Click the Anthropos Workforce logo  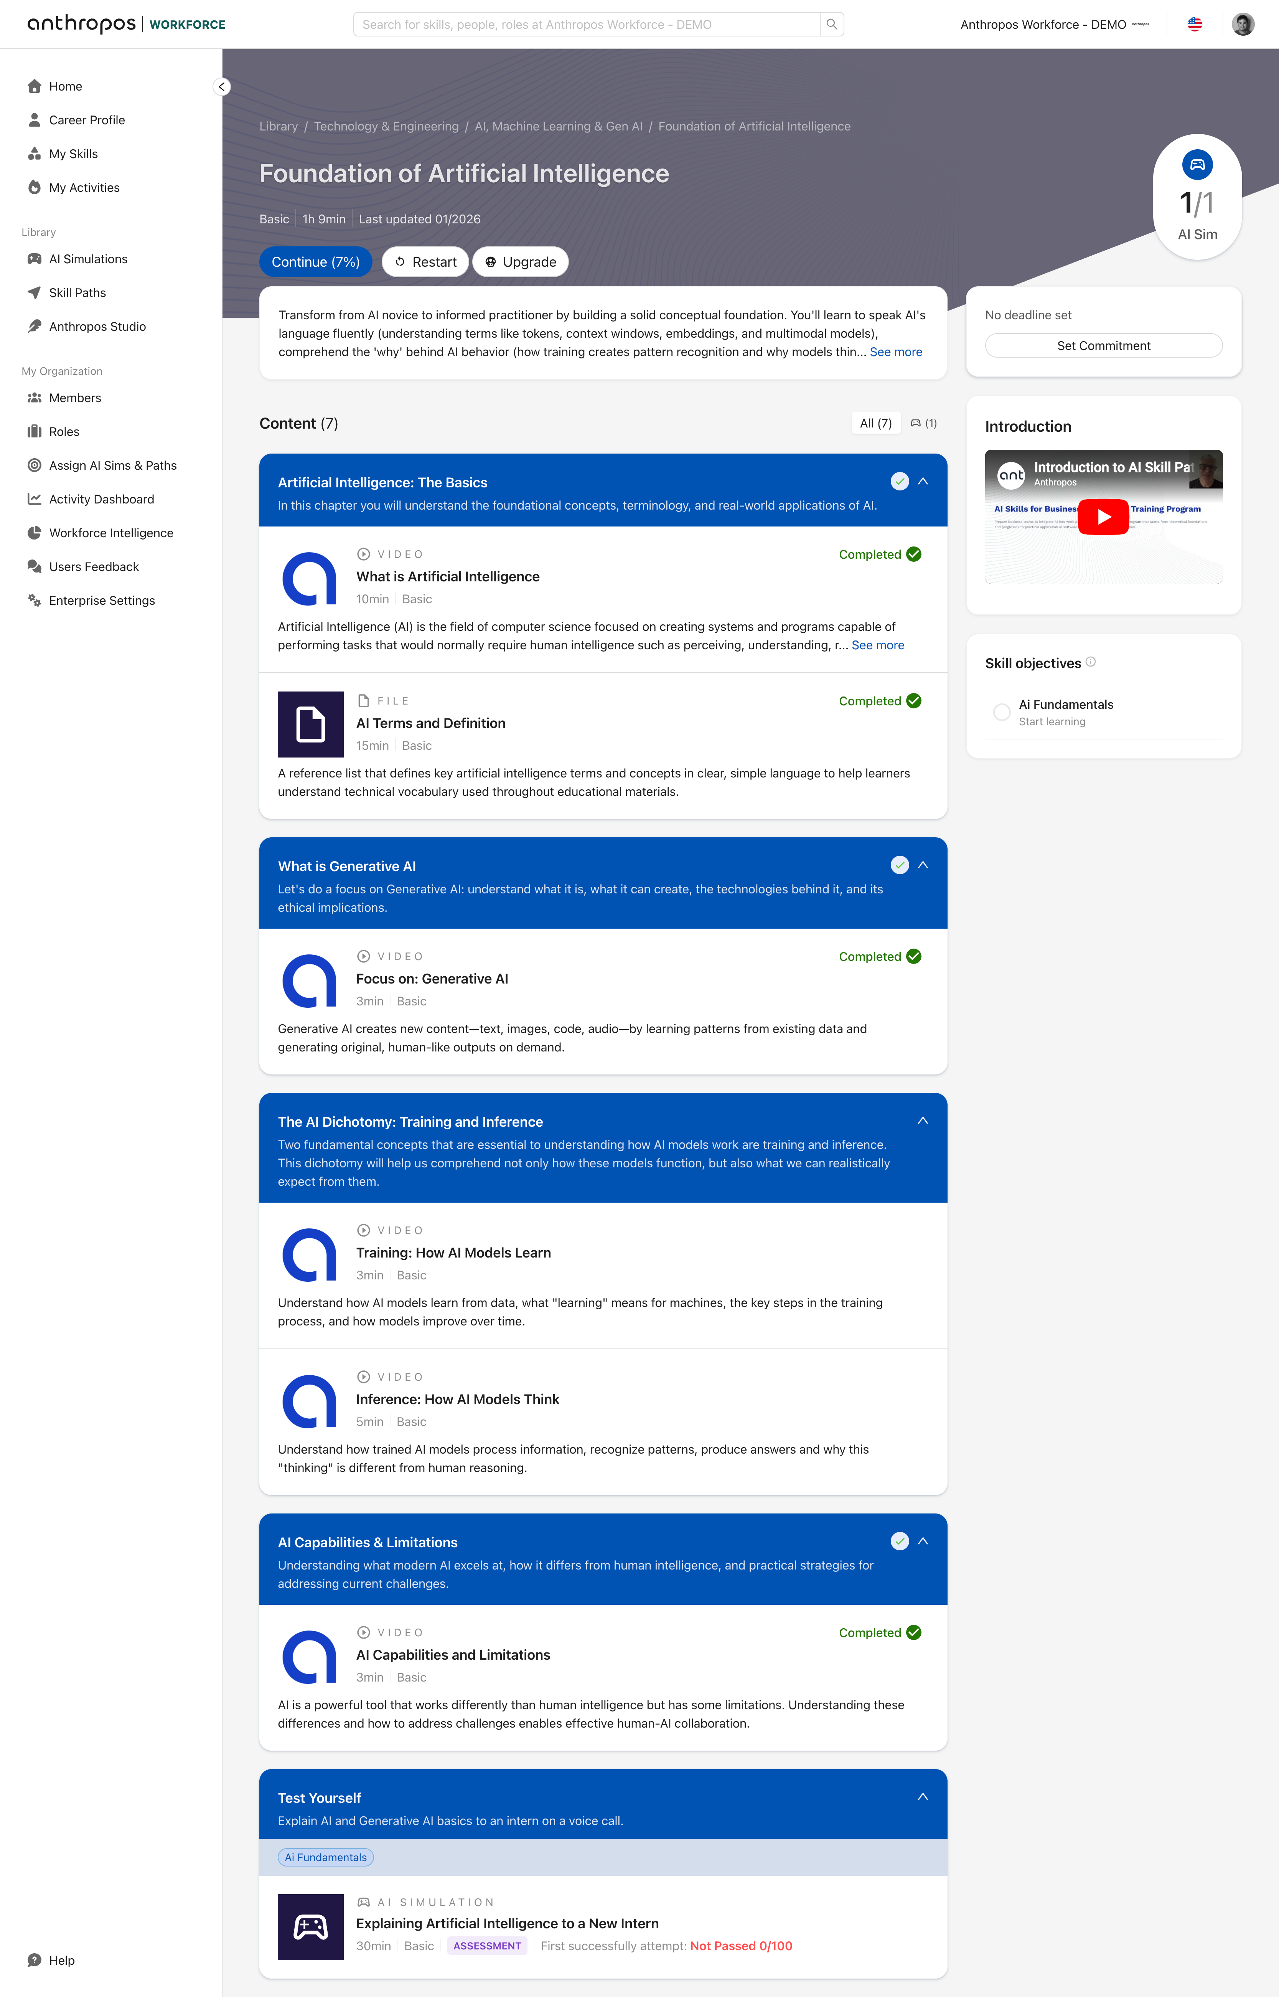click(x=126, y=24)
